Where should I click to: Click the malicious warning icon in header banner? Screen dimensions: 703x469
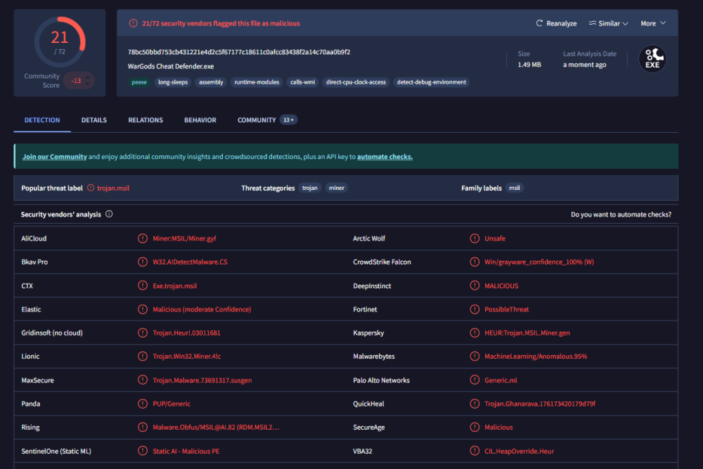pyautogui.click(x=133, y=23)
